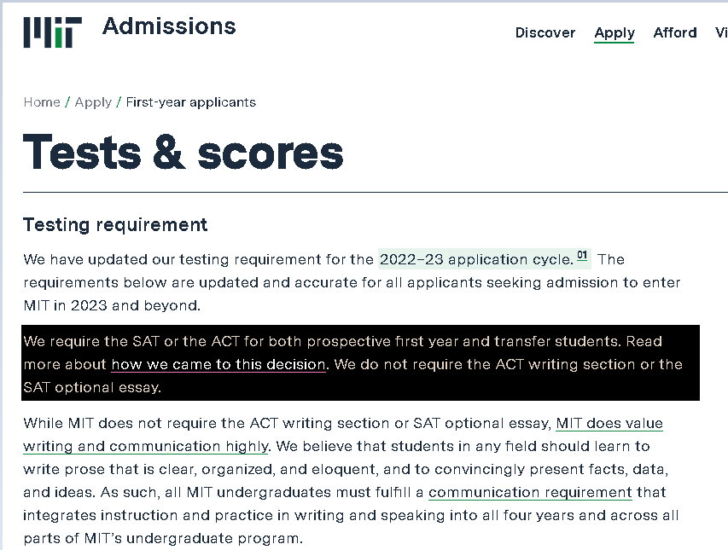Open the communication requirement link
This screenshot has width=728, height=550.
pos(530,492)
